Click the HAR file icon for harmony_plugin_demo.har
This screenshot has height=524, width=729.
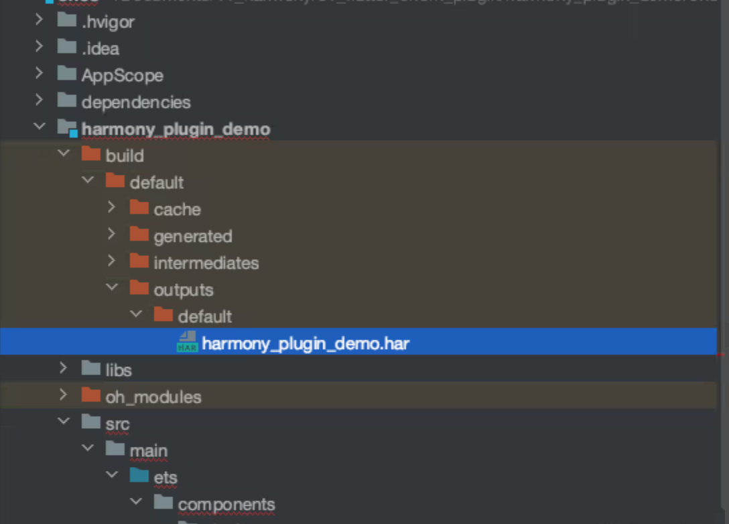coord(188,342)
